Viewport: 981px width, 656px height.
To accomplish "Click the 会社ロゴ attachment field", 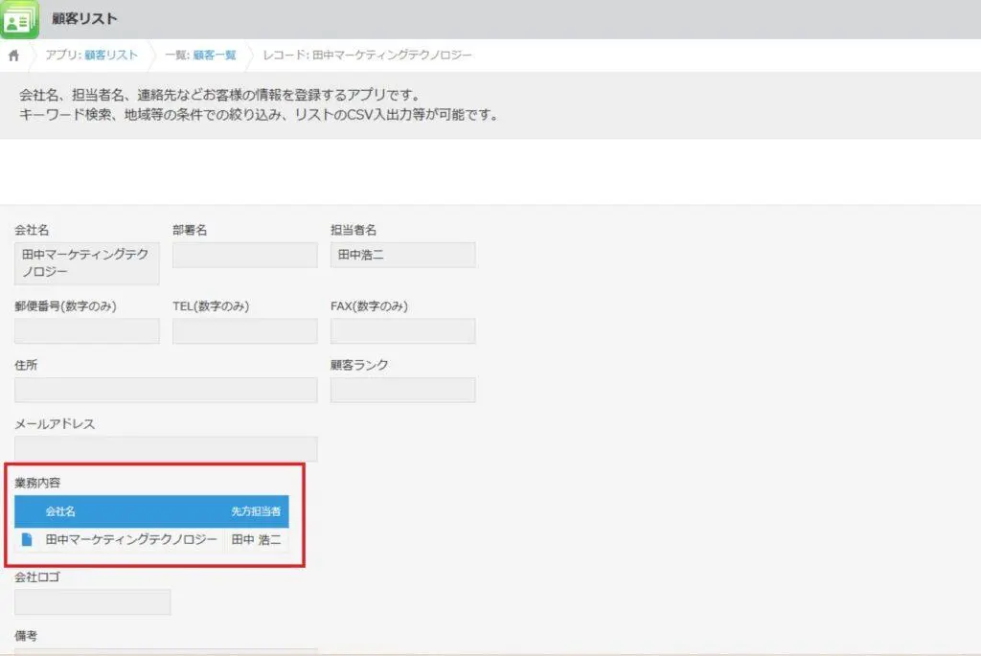I will (x=92, y=602).
